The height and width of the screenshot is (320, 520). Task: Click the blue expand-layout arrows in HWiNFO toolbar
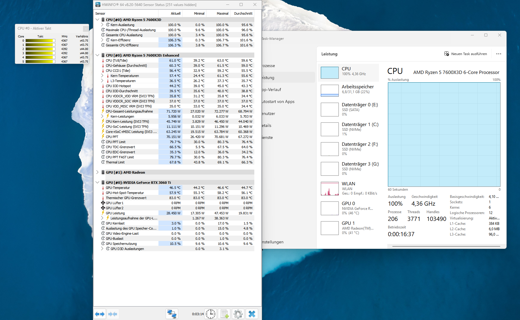click(x=100, y=314)
